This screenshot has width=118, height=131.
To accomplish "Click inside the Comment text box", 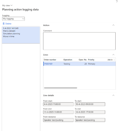I will coord(79,41).
